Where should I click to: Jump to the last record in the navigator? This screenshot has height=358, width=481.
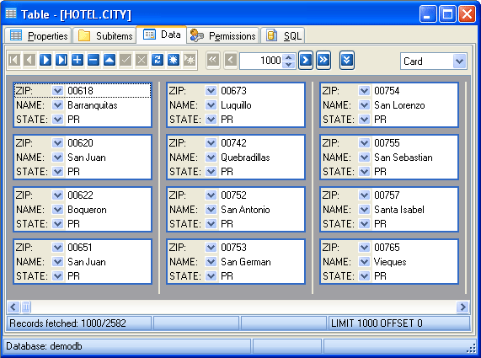[x=61, y=60]
